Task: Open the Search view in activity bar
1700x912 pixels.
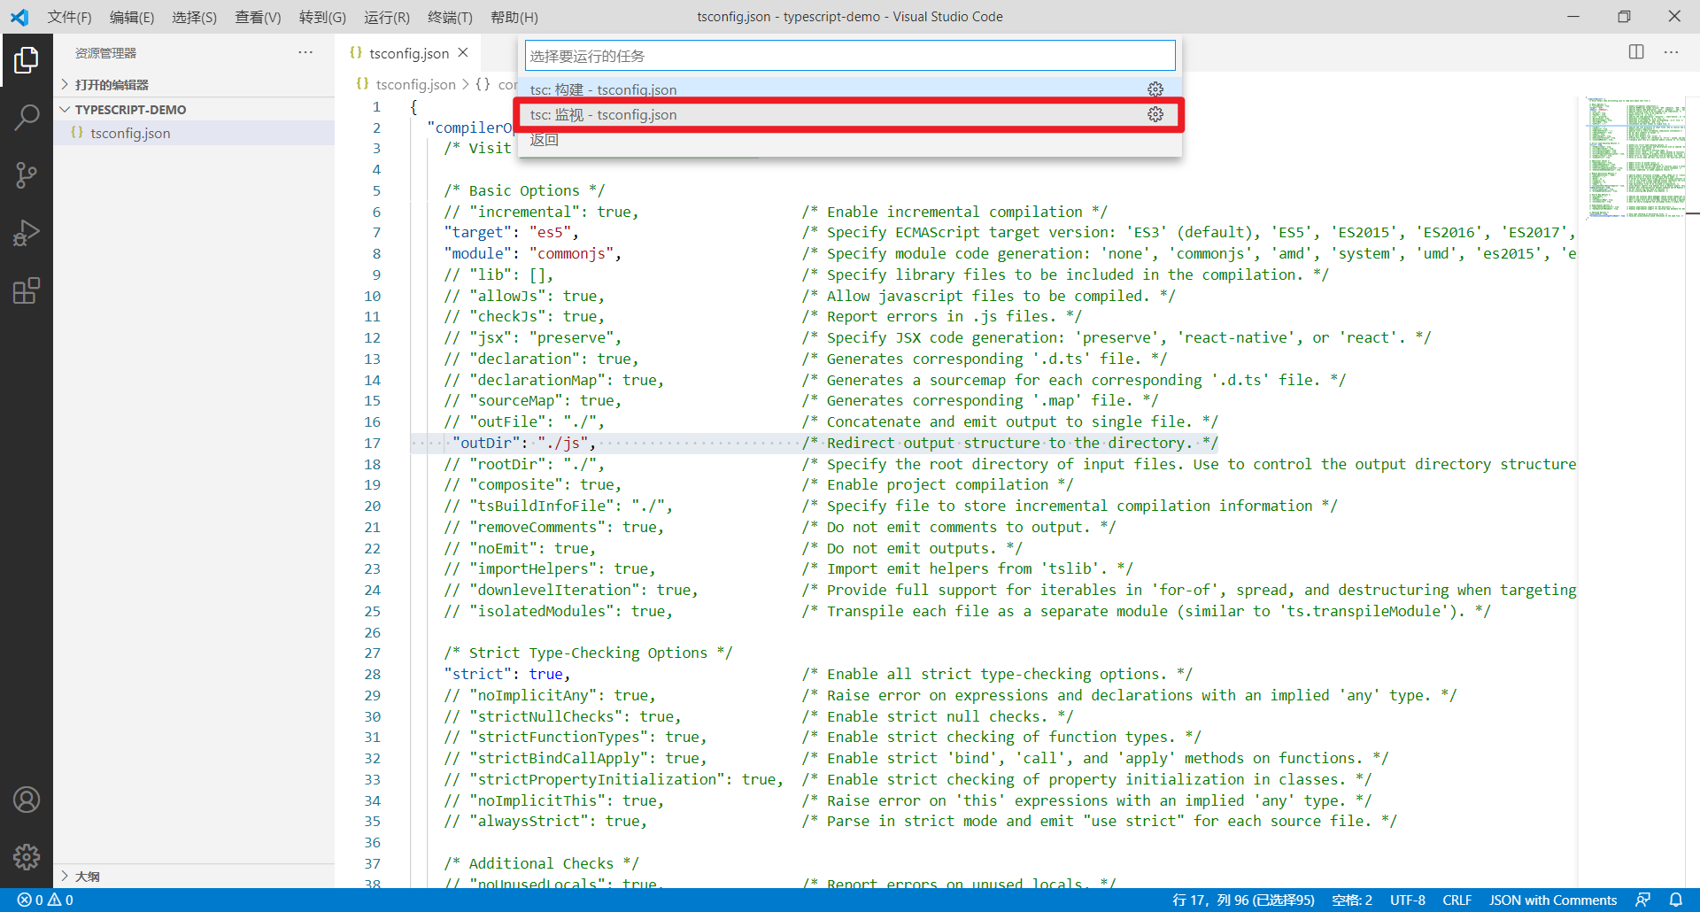Action: (27, 117)
